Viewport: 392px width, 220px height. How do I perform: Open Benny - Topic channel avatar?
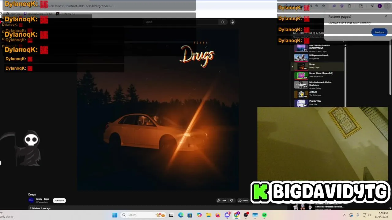point(31,200)
